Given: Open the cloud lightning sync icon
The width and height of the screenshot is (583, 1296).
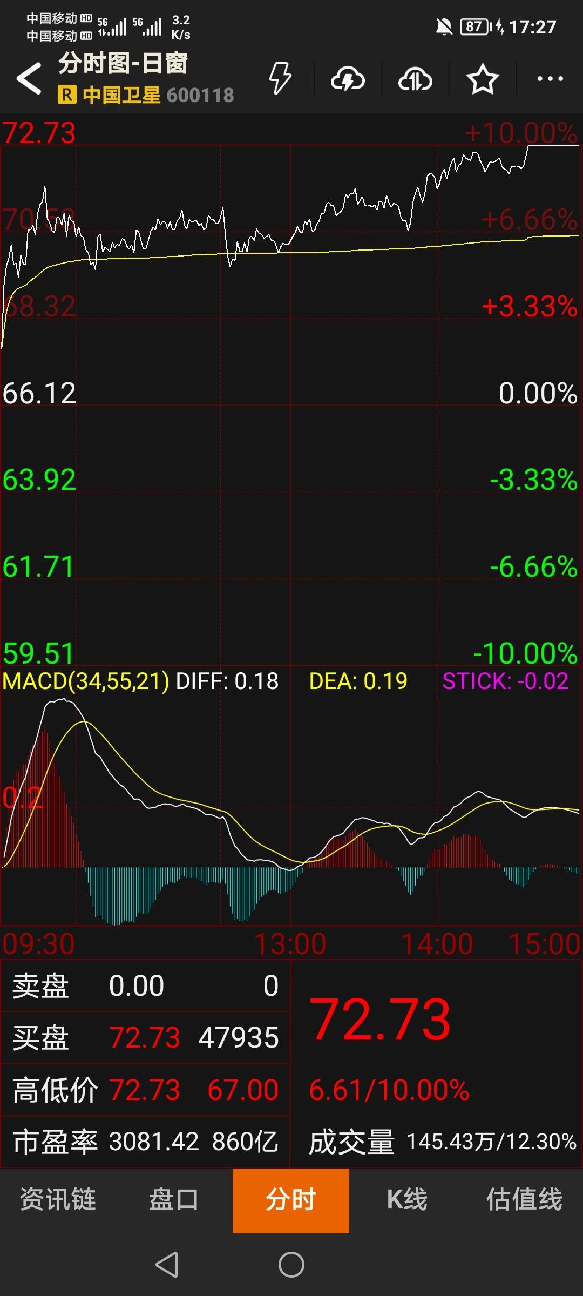Looking at the screenshot, I should [348, 79].
